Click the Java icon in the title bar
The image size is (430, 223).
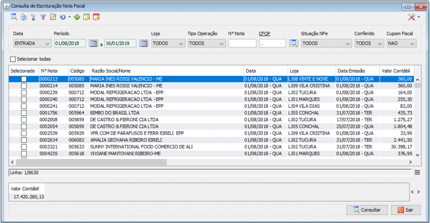click(x=7, y=6)
